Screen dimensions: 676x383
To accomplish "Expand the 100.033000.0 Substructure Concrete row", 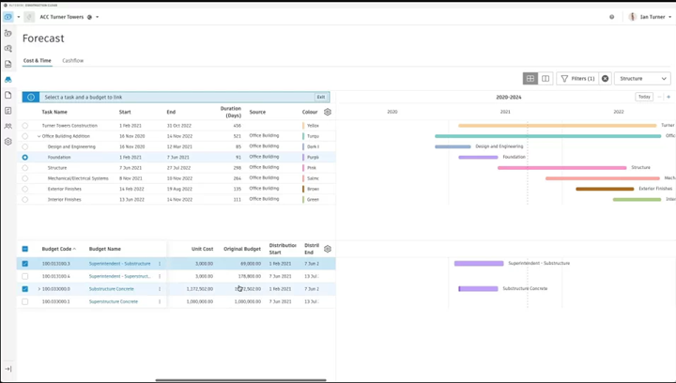I will click(39, 289).
